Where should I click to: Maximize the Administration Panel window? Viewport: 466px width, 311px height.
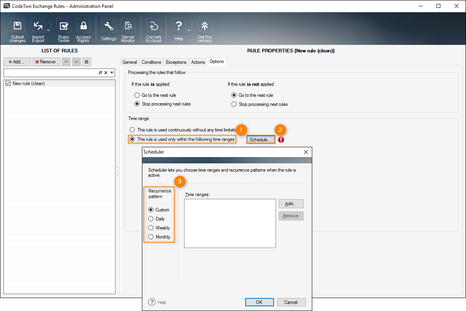click(438, 6)
